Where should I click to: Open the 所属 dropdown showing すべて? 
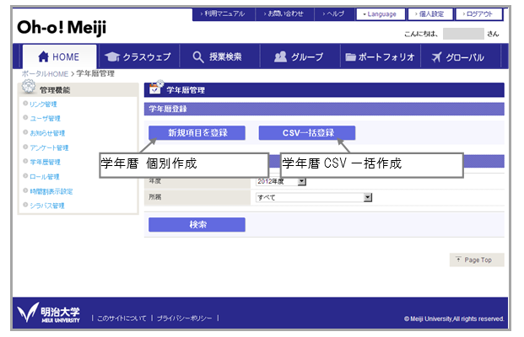314,197
